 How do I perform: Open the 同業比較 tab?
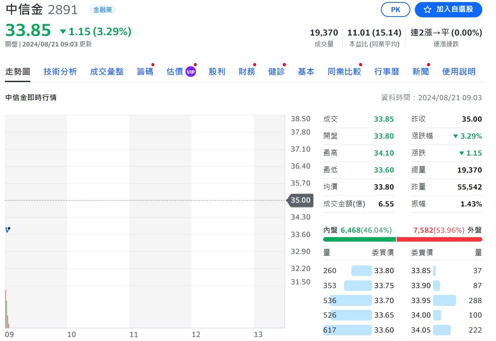point(344,71)
